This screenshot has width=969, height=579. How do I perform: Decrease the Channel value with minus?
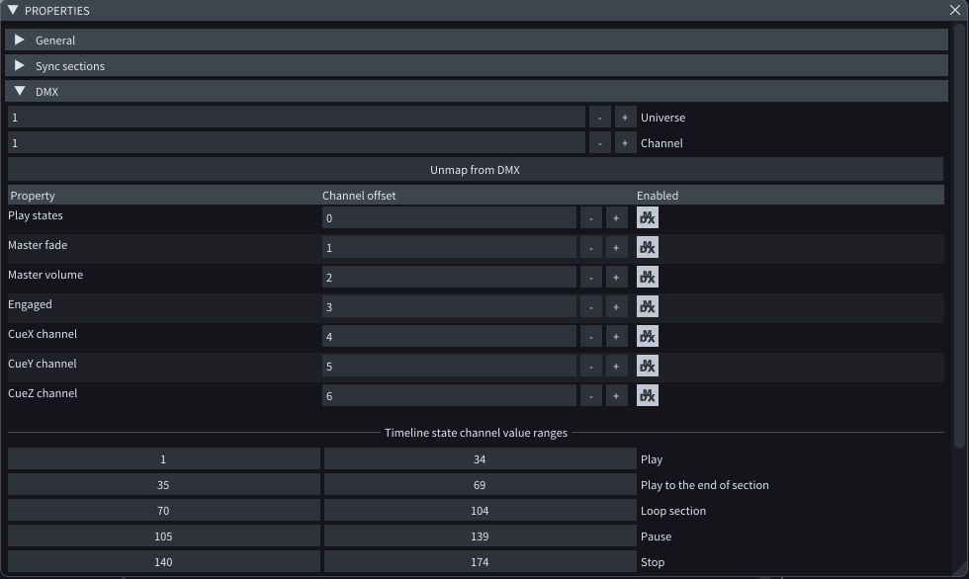[599, 143]
